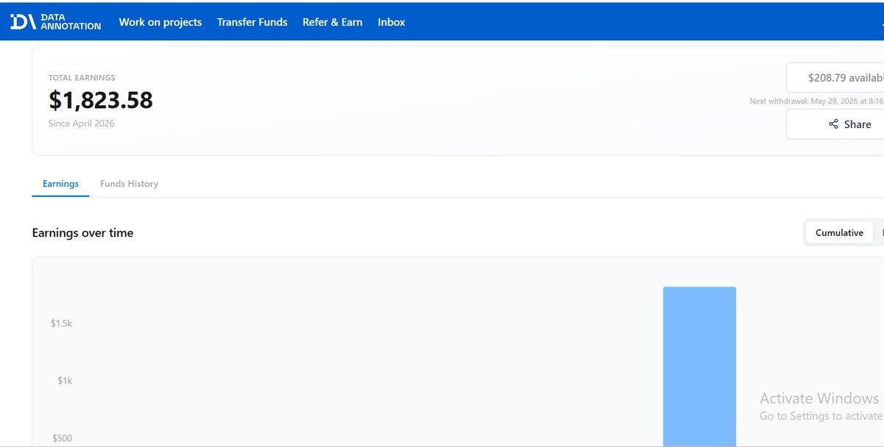Click the Share button
884x447 pixels.
point(835,124)
